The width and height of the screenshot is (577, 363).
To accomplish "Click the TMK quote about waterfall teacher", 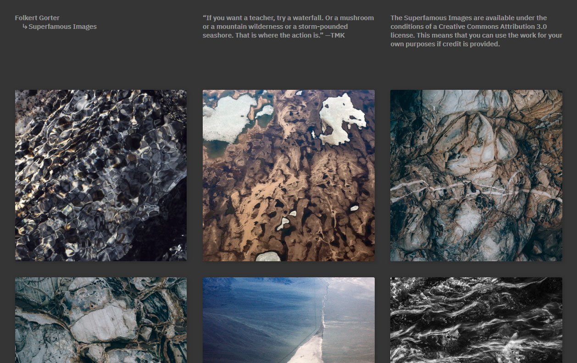I will click(x=288, y=27).
